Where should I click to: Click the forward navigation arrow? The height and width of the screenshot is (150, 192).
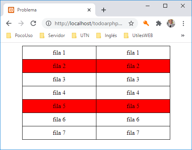pos(21,23)
